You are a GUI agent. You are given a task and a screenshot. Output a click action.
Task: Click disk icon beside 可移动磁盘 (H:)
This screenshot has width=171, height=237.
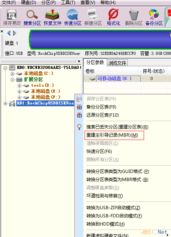[92, 79]
